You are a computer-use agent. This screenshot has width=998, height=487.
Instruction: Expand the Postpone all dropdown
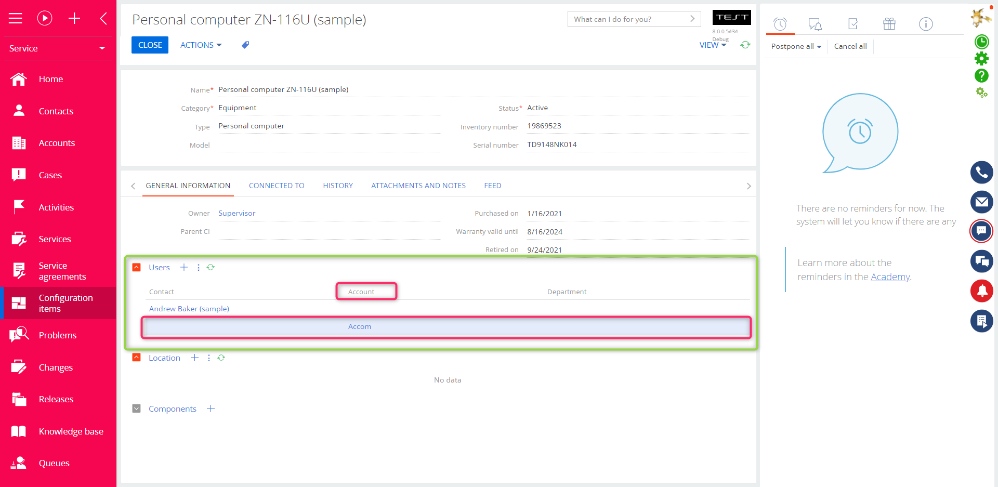pos(796,46)
